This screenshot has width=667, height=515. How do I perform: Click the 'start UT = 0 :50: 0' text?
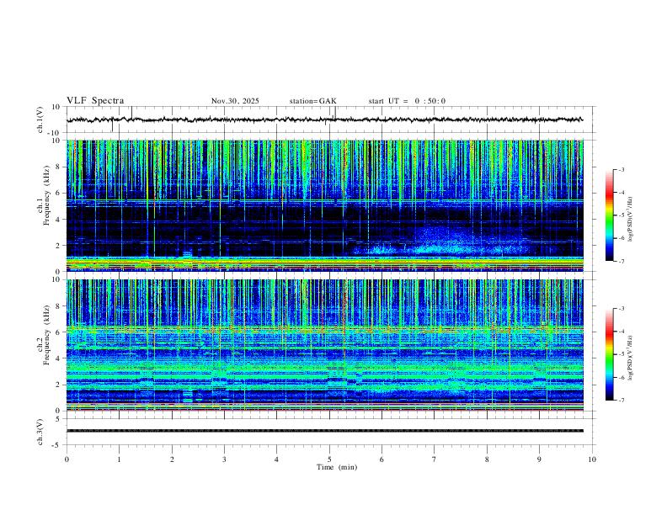(x=407, y=101)
